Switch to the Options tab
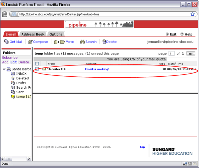199x168 pixels. point(56,34)
